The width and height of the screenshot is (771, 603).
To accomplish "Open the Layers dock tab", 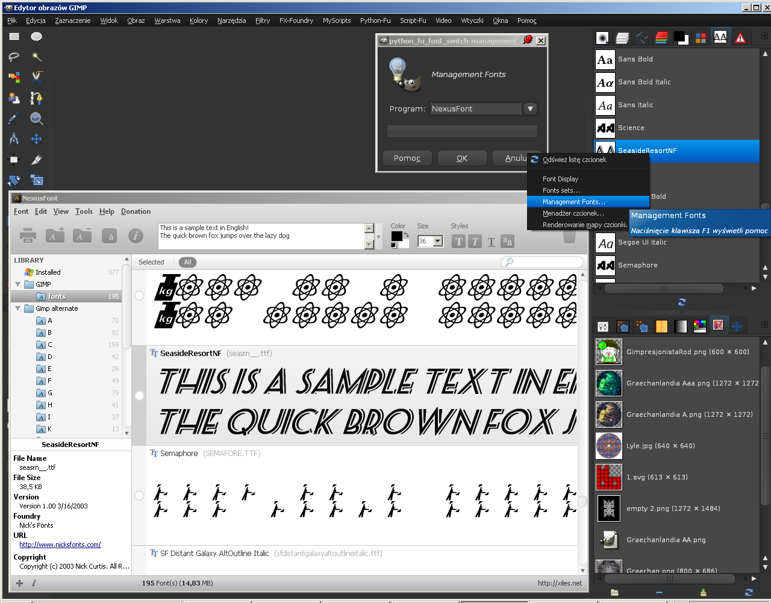I will pyautogui.click(x=622, y=38).
